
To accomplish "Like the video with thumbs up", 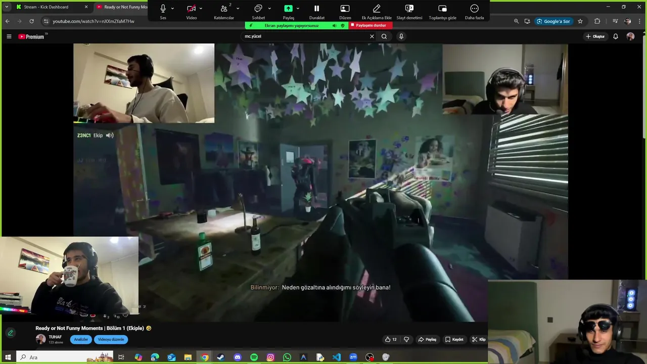I will coord(390,339).
